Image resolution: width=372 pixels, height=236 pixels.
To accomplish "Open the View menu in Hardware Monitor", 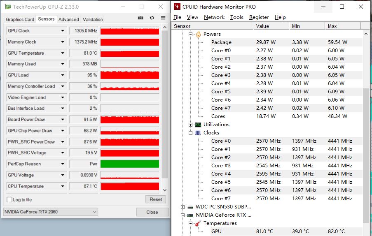I will point(192,17).
